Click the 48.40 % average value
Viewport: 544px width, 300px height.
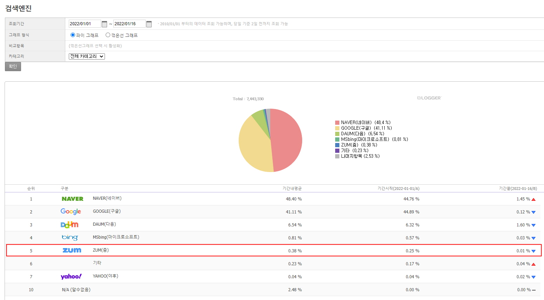point(294,199)
